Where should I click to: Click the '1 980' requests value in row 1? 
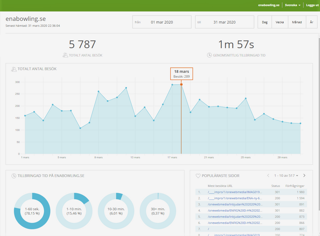(x=300, y=192)
